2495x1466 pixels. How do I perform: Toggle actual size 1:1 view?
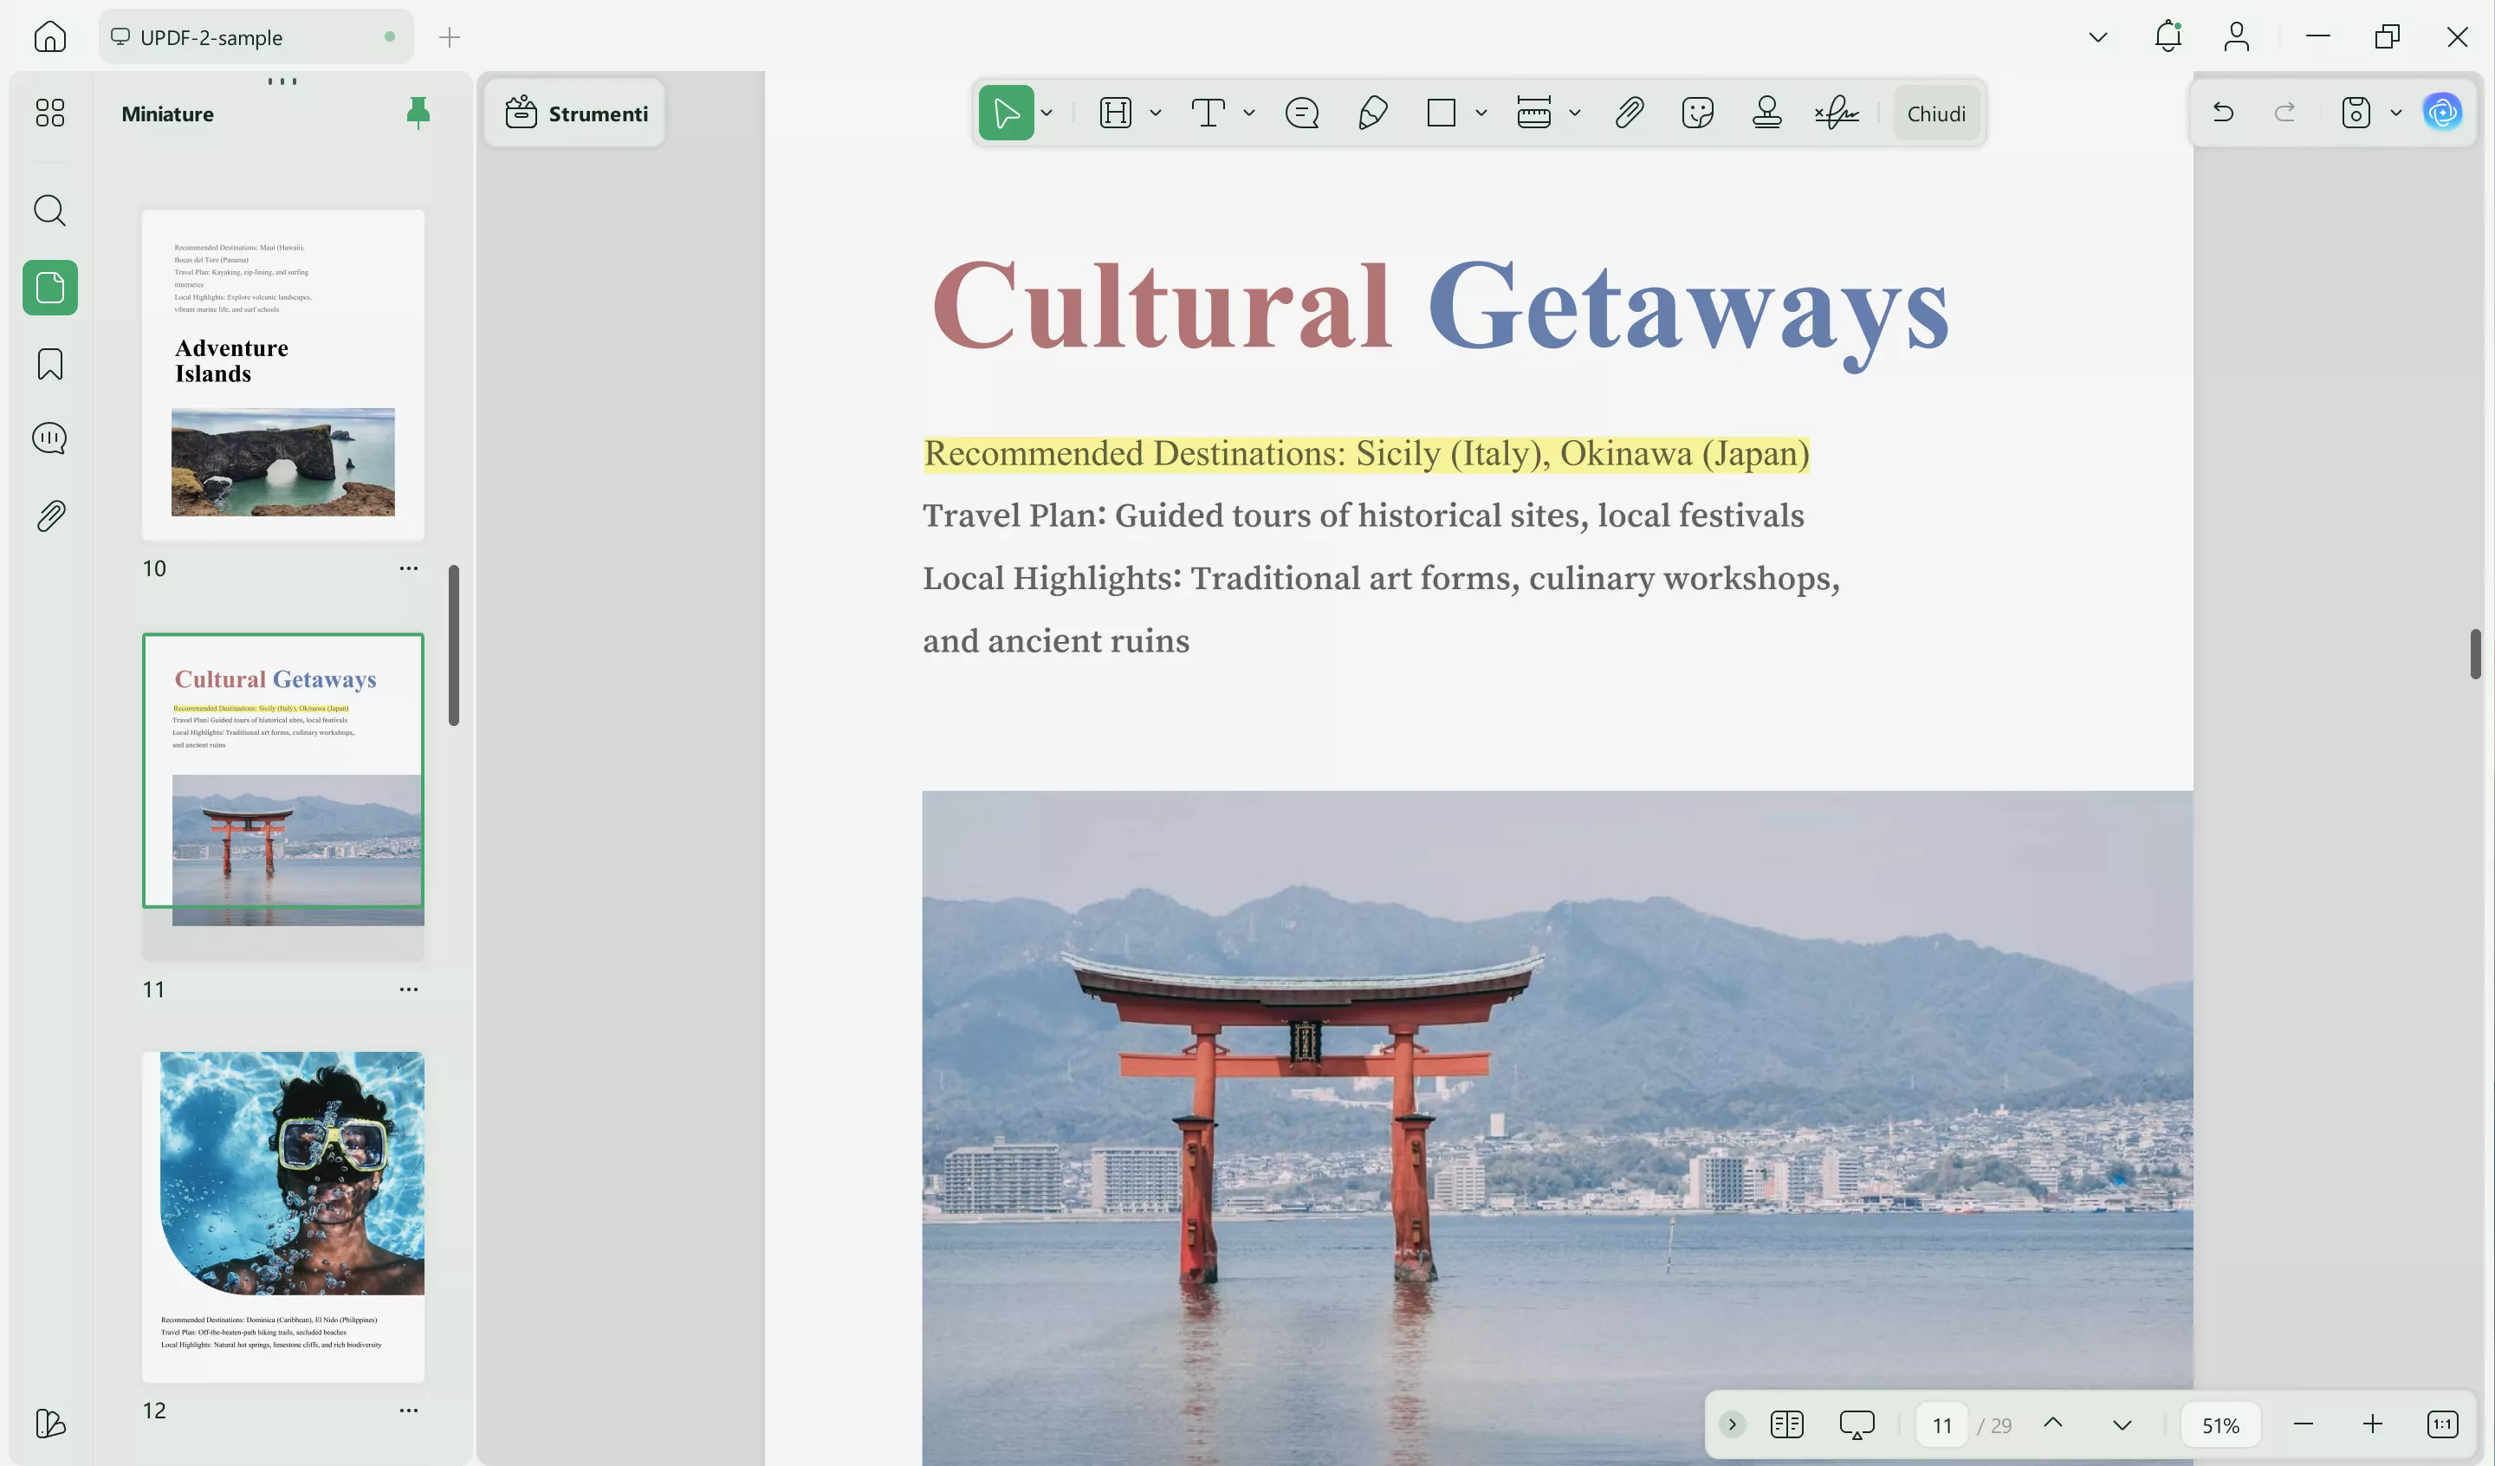(x=2441, y=1424)
